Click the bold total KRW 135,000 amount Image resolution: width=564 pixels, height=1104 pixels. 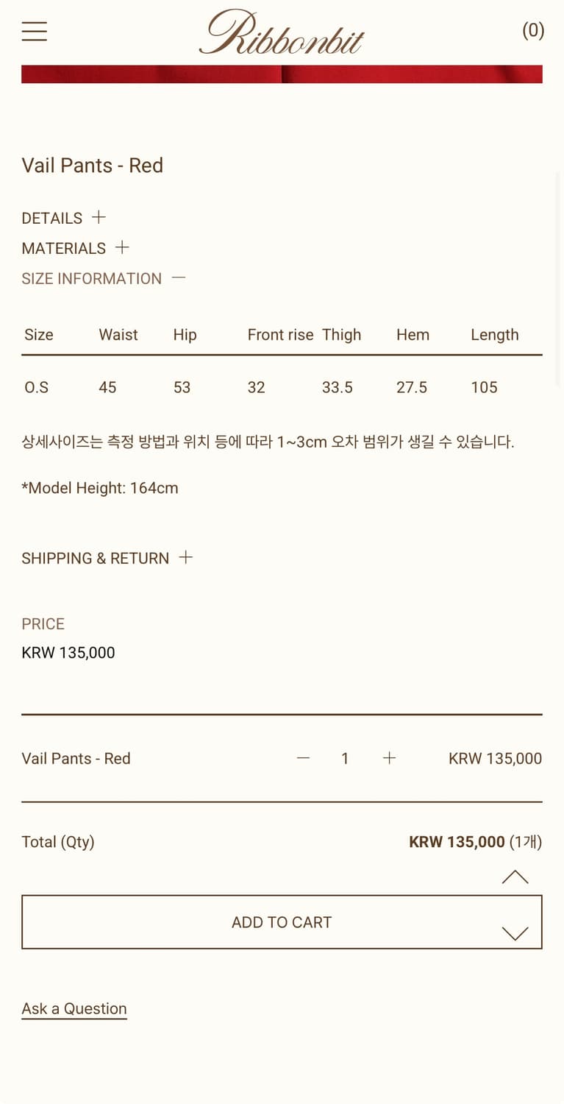coord(457,841)
